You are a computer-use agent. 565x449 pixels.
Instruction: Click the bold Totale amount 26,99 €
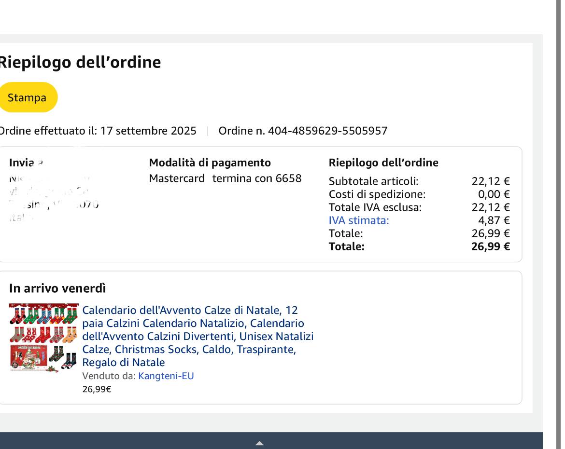click(x=490, y=246)
